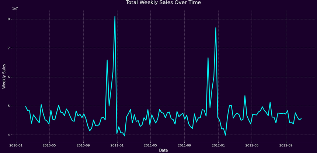Click the x-axis label 2010-09
The image size is (317, 153).
pos(84,145)
